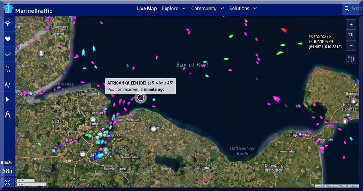Open the AFRICAN QUEEN [DE] tooltip

(140, 86)
